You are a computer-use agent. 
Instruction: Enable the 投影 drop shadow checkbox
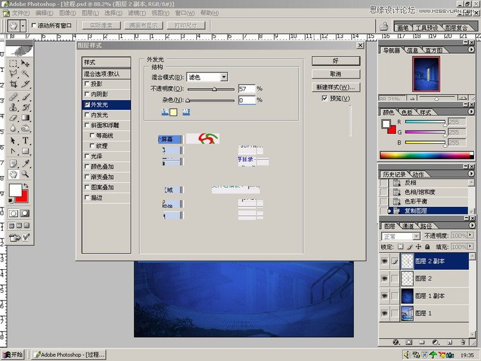click(87, 84)
